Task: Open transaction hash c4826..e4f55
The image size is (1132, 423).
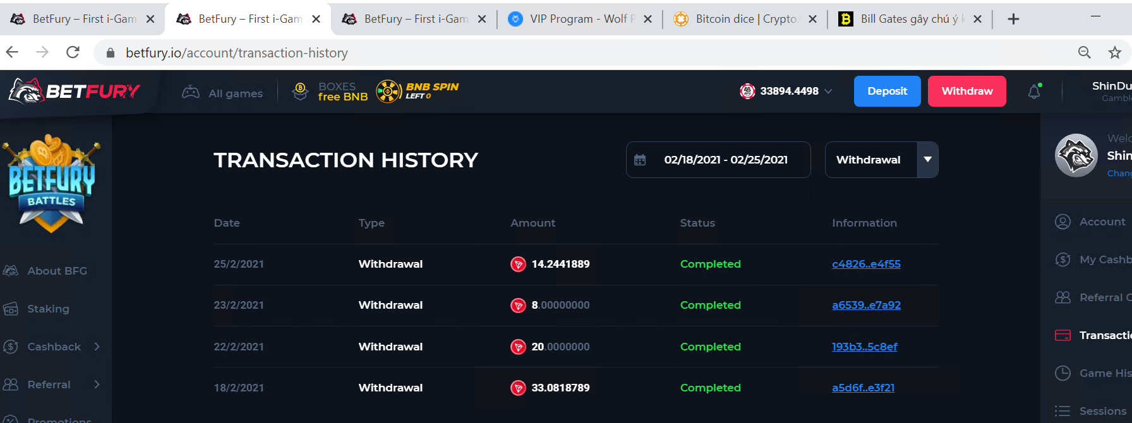Action: (866, 264)
